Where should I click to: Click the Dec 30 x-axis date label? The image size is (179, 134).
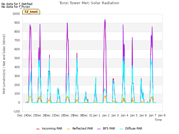click(78, 115)
